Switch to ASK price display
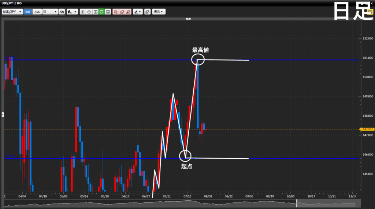This screenshot has height=209, width=375. click(x=37, y=12)
